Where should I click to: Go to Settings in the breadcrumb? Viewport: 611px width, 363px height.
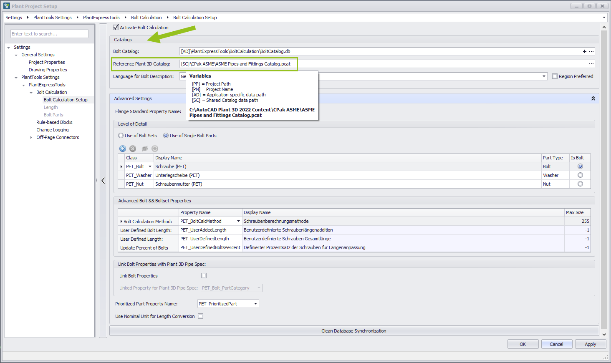pos(14,18)
